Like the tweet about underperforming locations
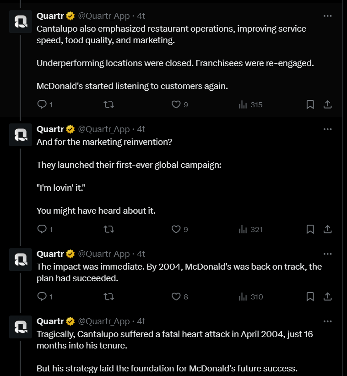 coord(176,105)
